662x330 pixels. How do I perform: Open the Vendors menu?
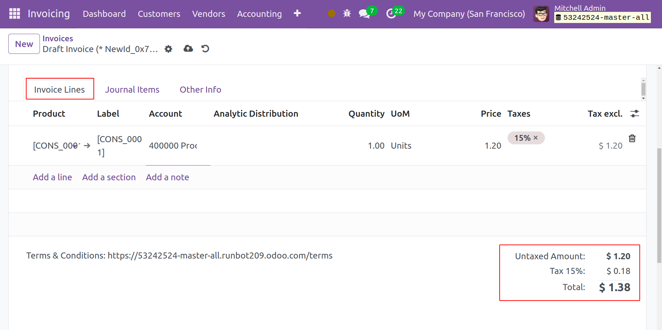coord(209,14)
